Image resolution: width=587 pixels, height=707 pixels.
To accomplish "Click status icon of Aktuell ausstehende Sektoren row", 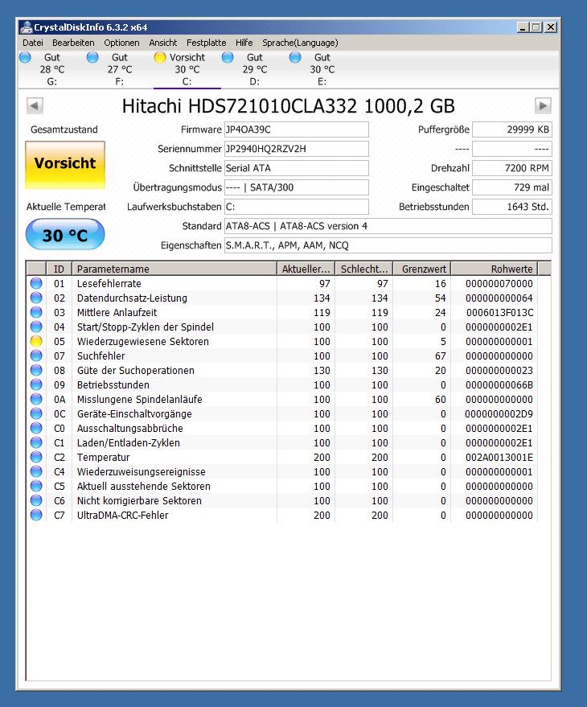I will tap(36, 486).
